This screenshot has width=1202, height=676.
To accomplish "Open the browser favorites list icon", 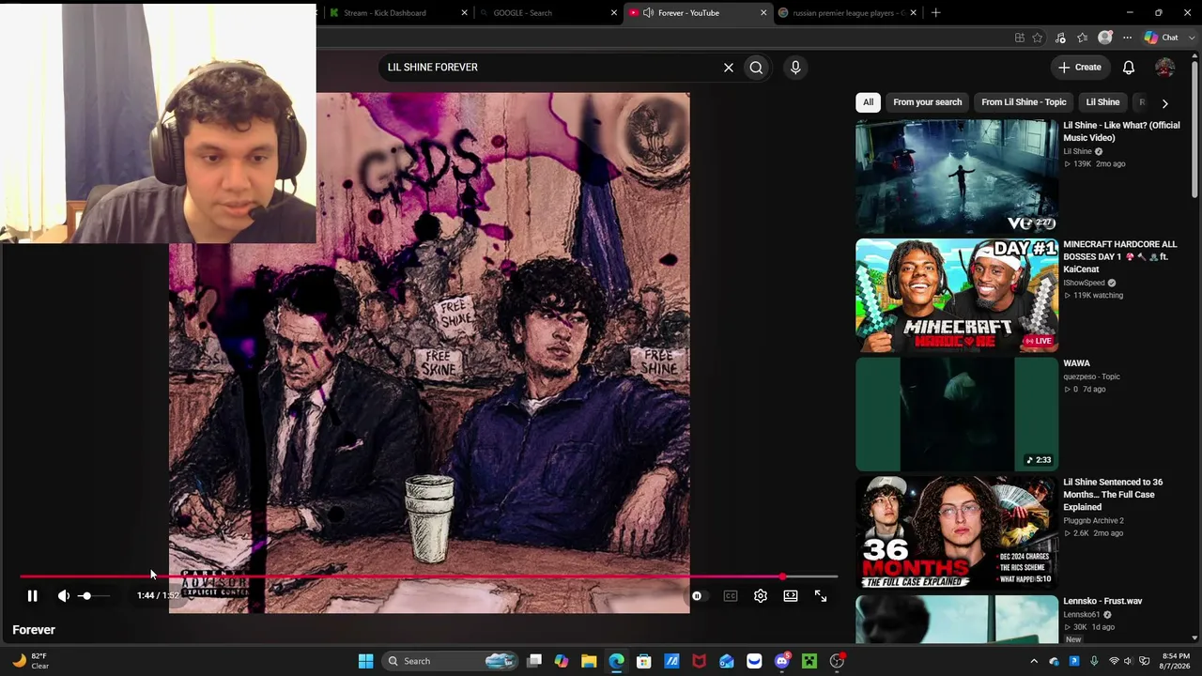I will [1083, 38].
